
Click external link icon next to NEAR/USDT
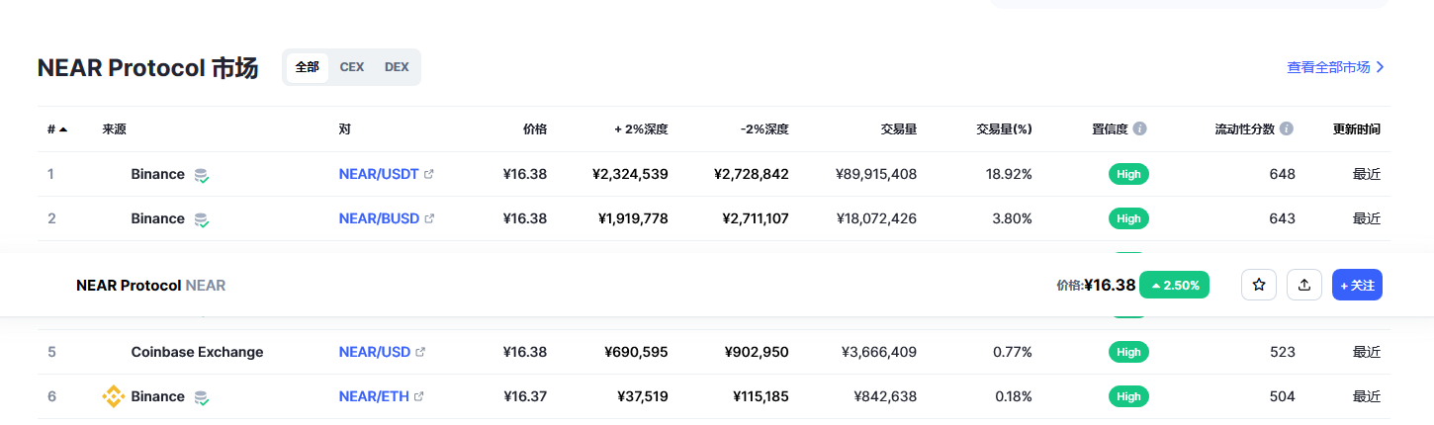[428, 174]
